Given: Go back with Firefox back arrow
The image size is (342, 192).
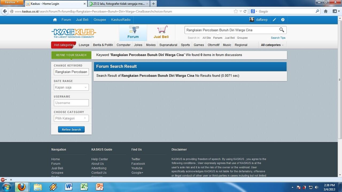Looking at the screenshot, I should (x=5, y=11).
